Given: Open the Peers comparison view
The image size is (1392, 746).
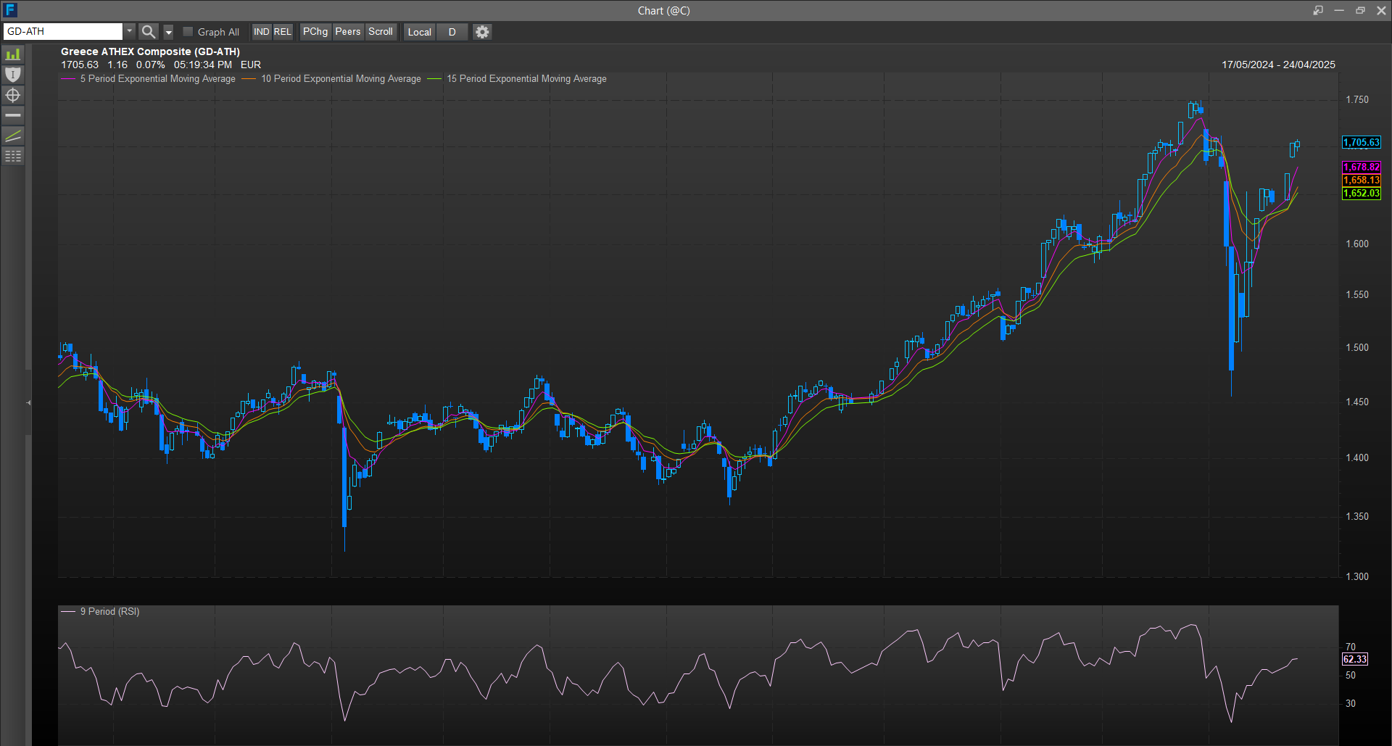Looking at the screenshot, I should point(348,32).
